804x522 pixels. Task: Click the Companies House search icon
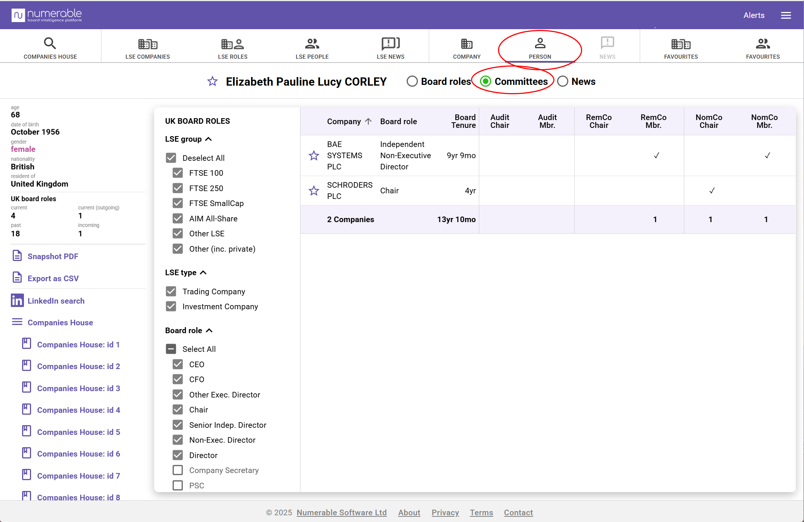click(x=50, y=43)
